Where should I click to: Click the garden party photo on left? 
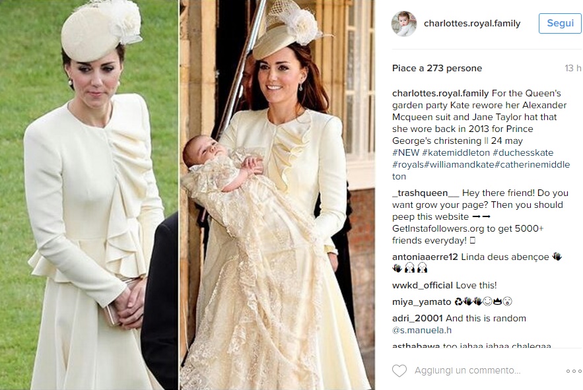[89, 195]
